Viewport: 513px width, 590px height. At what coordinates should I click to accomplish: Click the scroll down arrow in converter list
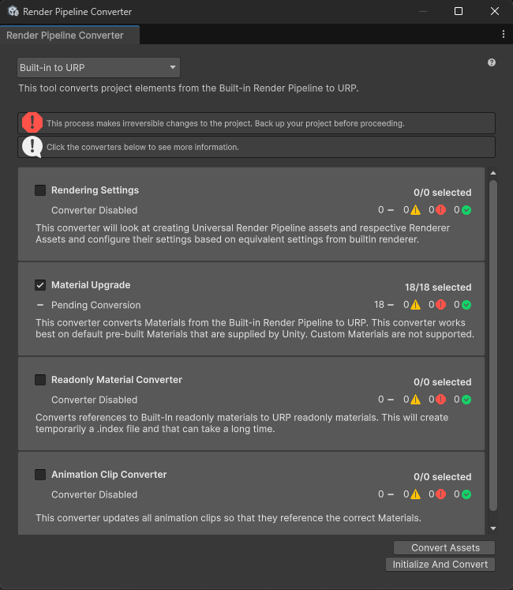tap(493, 528)
